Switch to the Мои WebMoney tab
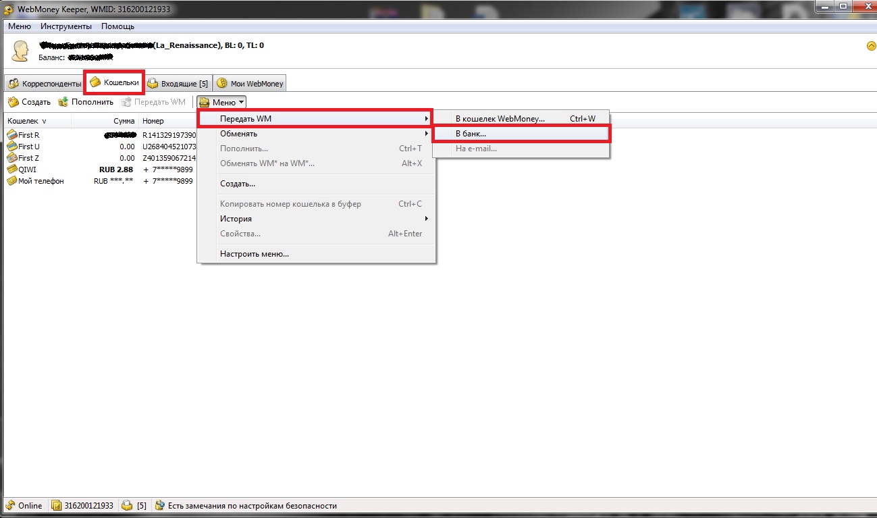Screen dimensions: 877x518 250,84
